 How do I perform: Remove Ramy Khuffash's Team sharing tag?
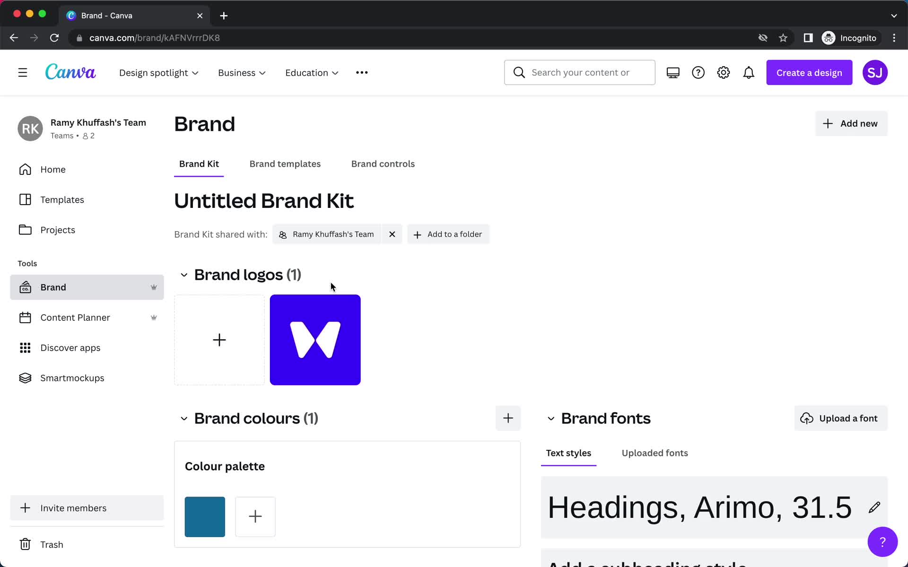point(392,234)
